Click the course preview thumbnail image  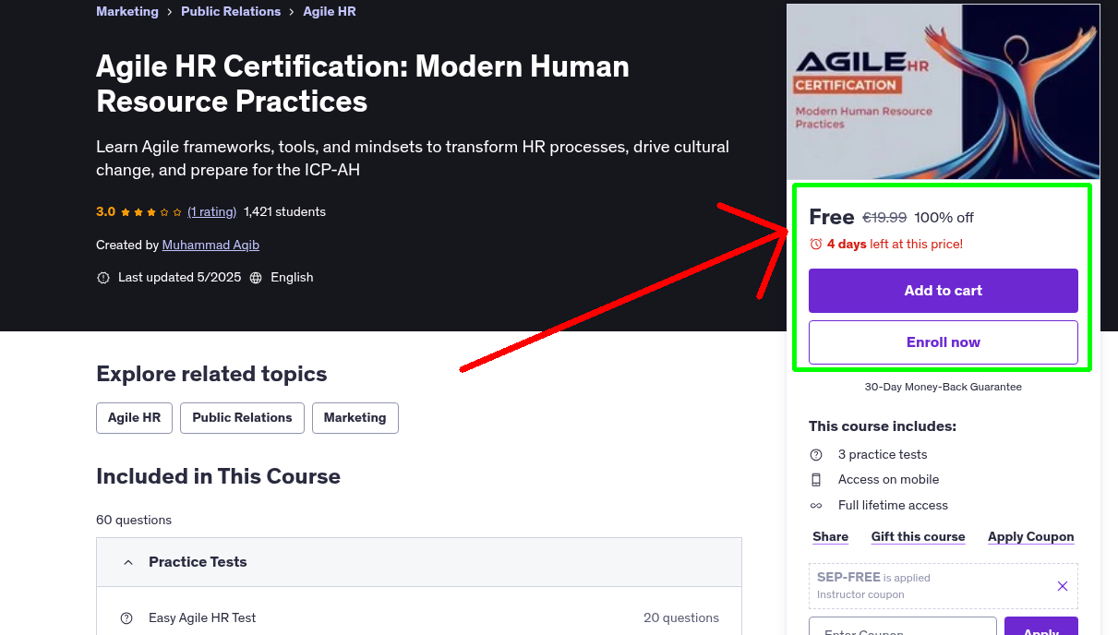[x=944, y=91]
